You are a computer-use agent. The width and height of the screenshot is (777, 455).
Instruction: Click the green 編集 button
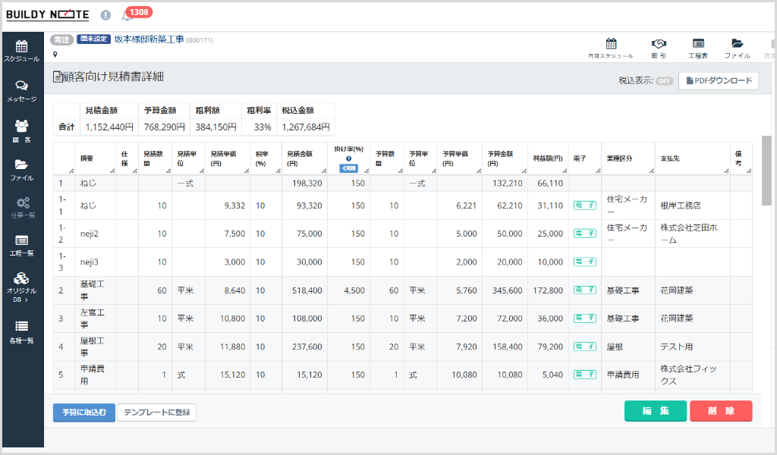click(x=655, y=411)
